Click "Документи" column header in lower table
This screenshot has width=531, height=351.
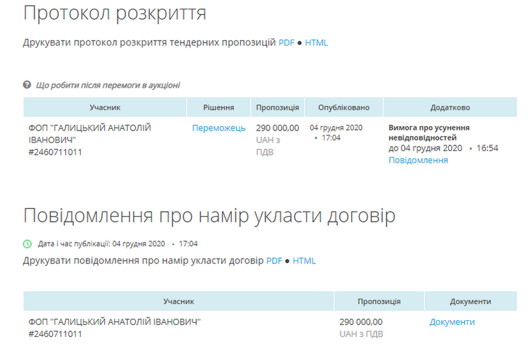tap(470, 302)
